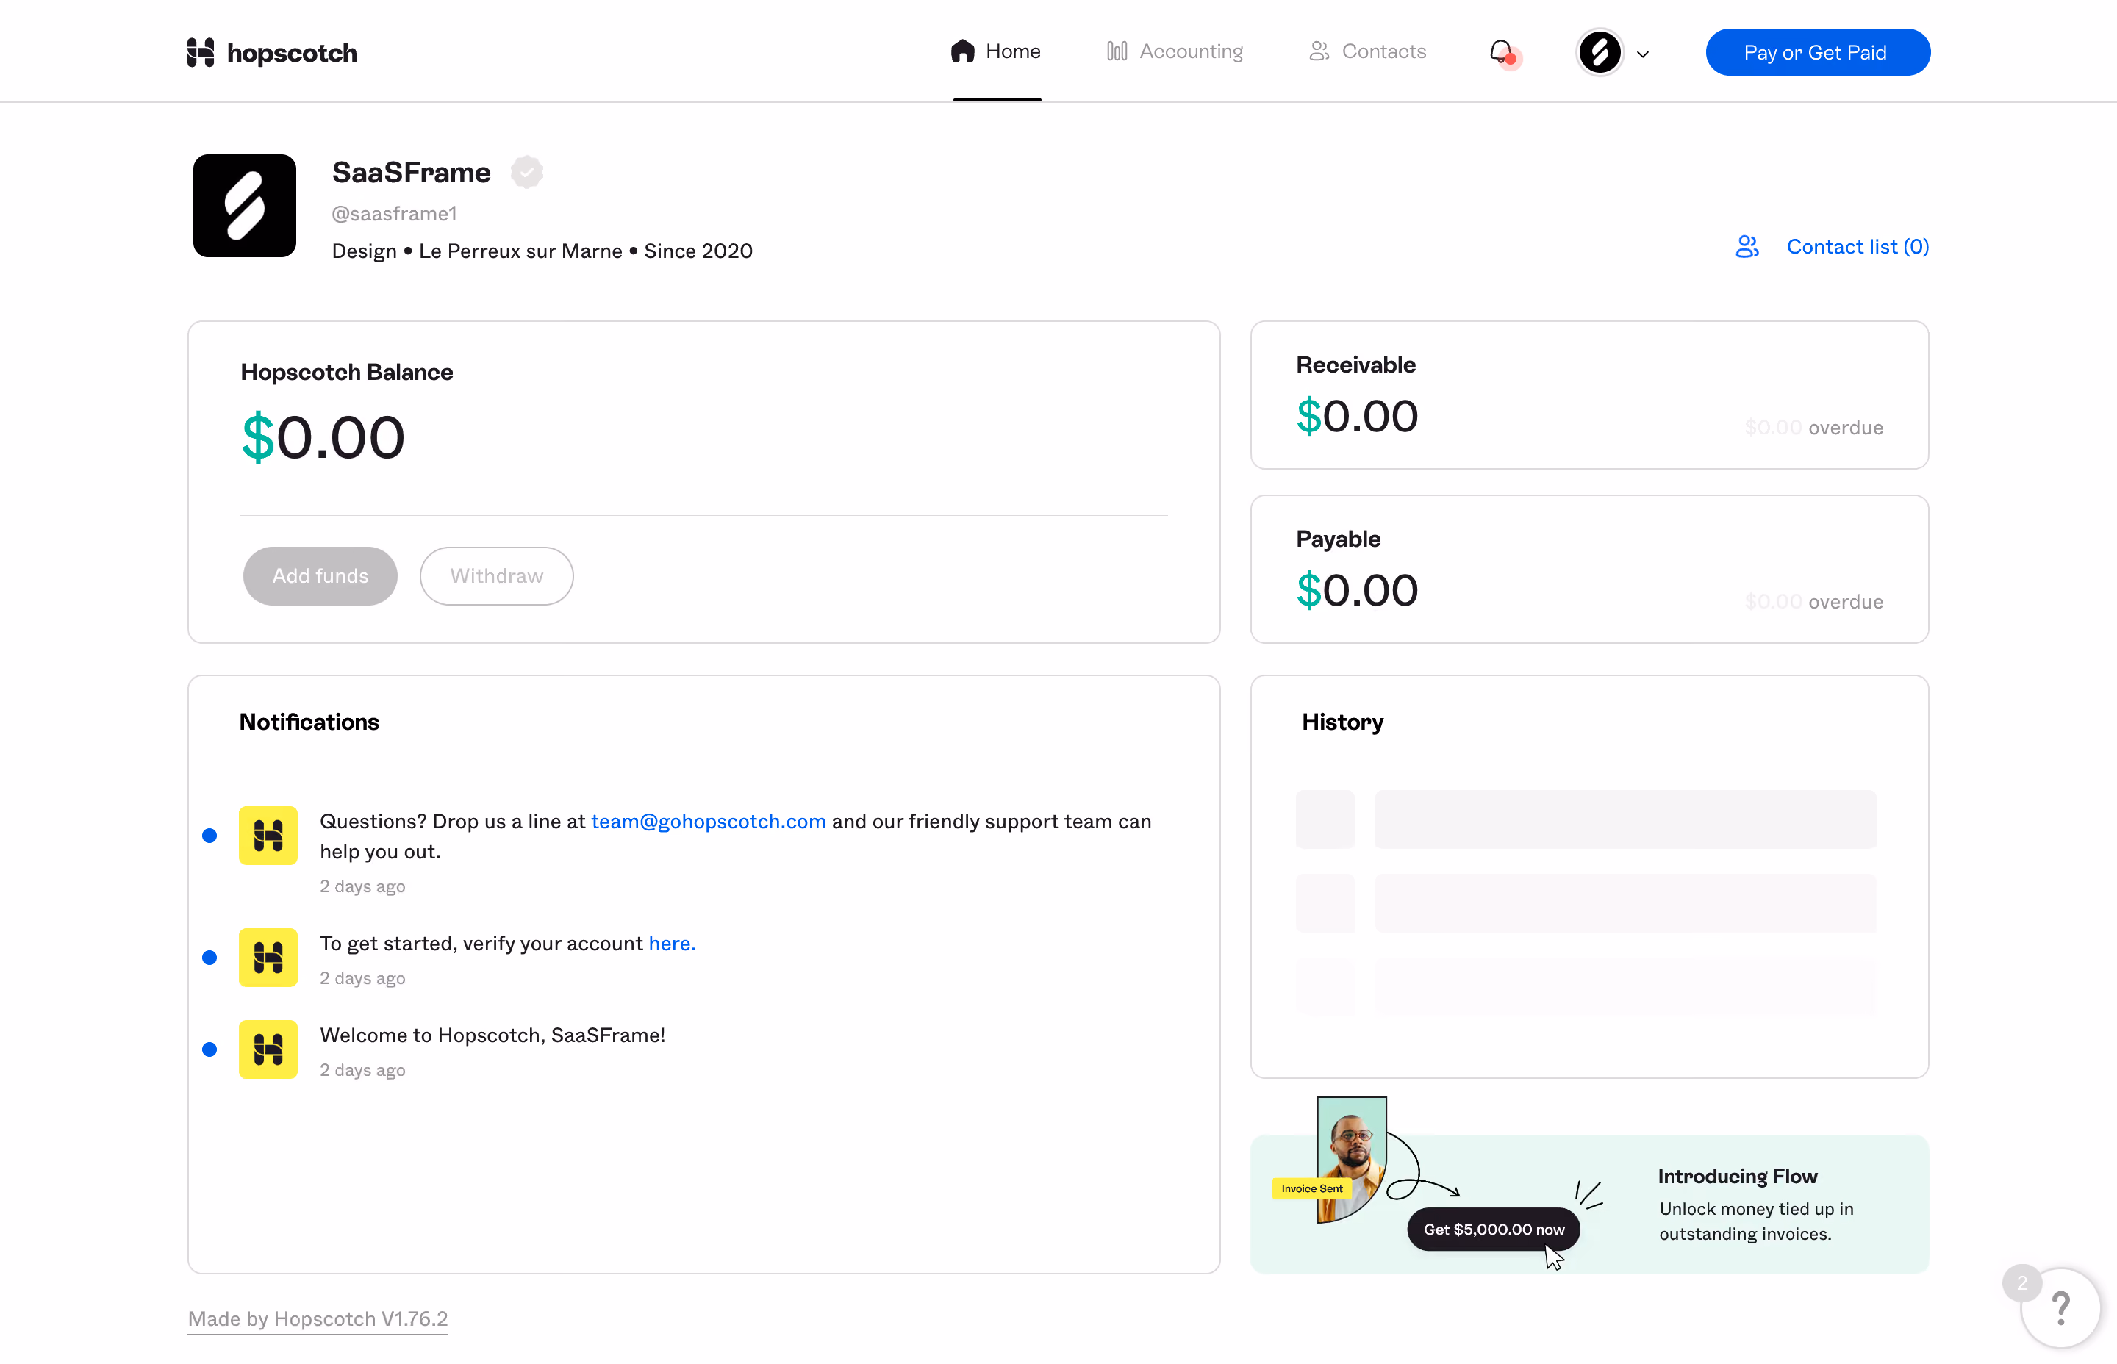Click unread dot beside Welcome notification
Viewport: 2117px width, 1364px height.
(x=209, y=1049)
